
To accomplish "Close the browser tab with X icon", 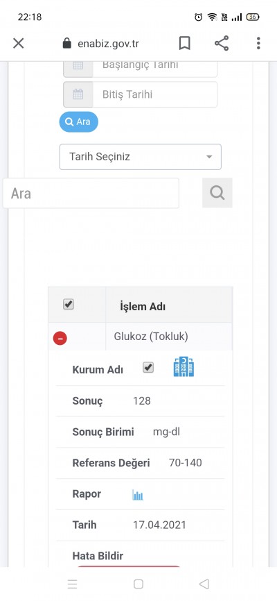I will coord(19,43).
